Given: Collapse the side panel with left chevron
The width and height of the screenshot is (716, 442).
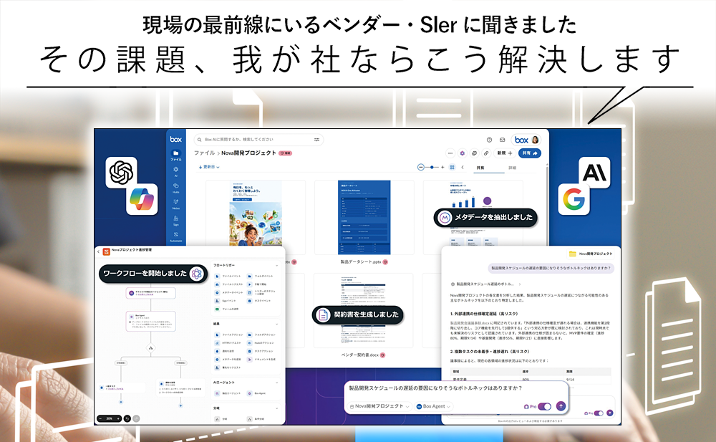Looking at the screenshot, I should click(463, 168).
